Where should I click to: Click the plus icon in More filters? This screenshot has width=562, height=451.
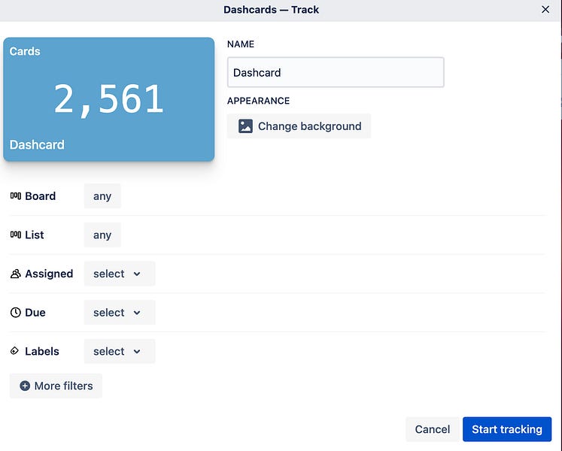25,386
